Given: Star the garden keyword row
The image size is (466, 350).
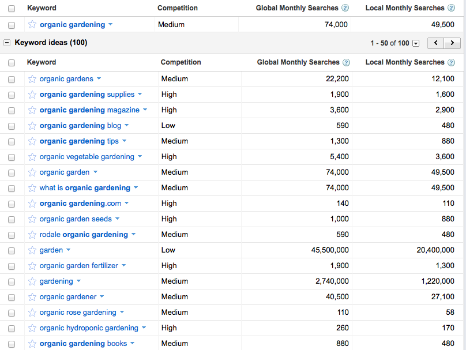Looking at the screenshot, I should (32, 250).
